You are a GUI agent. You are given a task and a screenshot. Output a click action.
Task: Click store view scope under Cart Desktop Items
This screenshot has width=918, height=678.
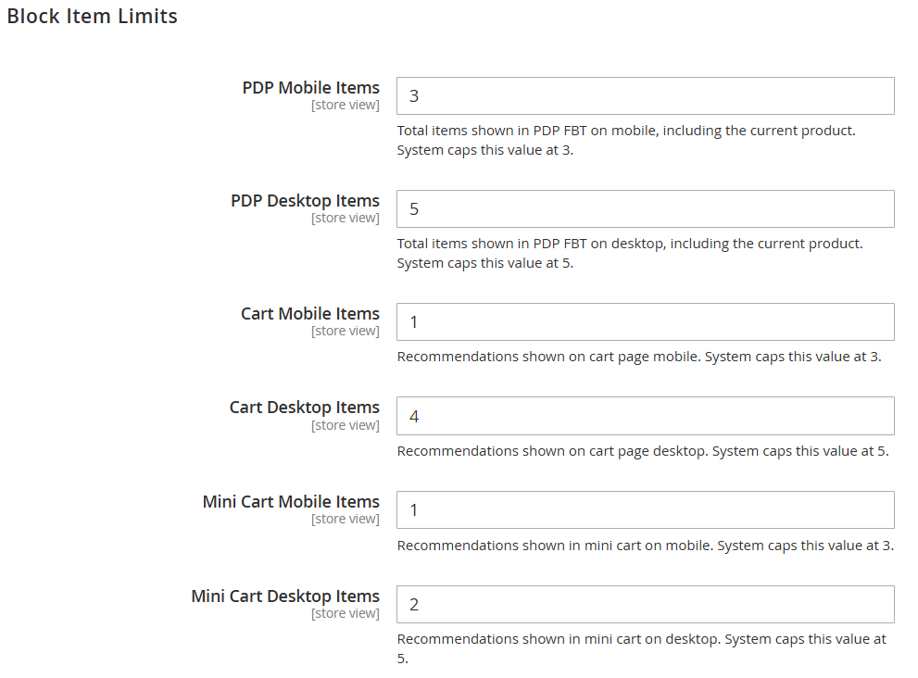tap(346, 425)
